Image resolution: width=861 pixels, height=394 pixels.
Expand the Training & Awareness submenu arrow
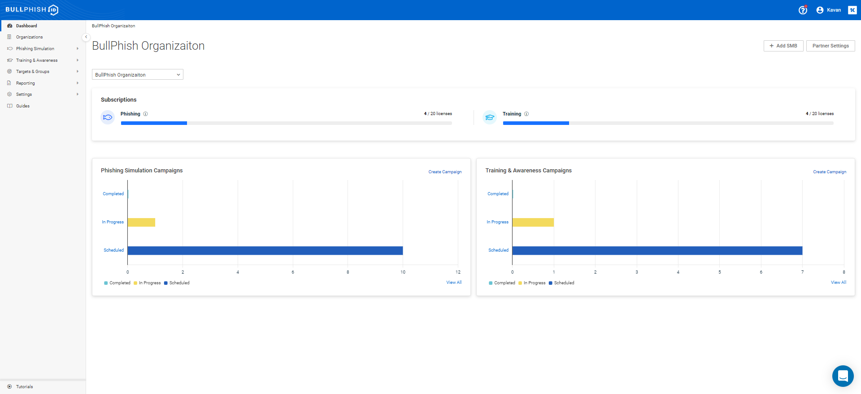pos(78,60)
